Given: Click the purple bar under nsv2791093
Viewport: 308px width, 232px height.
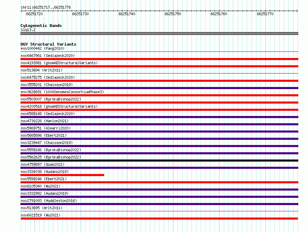Looking at the screenshot, I should (x=159, y=204).
